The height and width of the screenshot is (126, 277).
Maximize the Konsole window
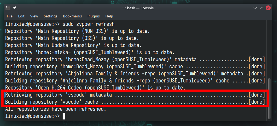pos(262,8)
